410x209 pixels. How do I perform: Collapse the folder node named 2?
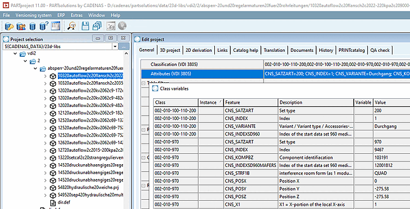click(x=25, y=61)
